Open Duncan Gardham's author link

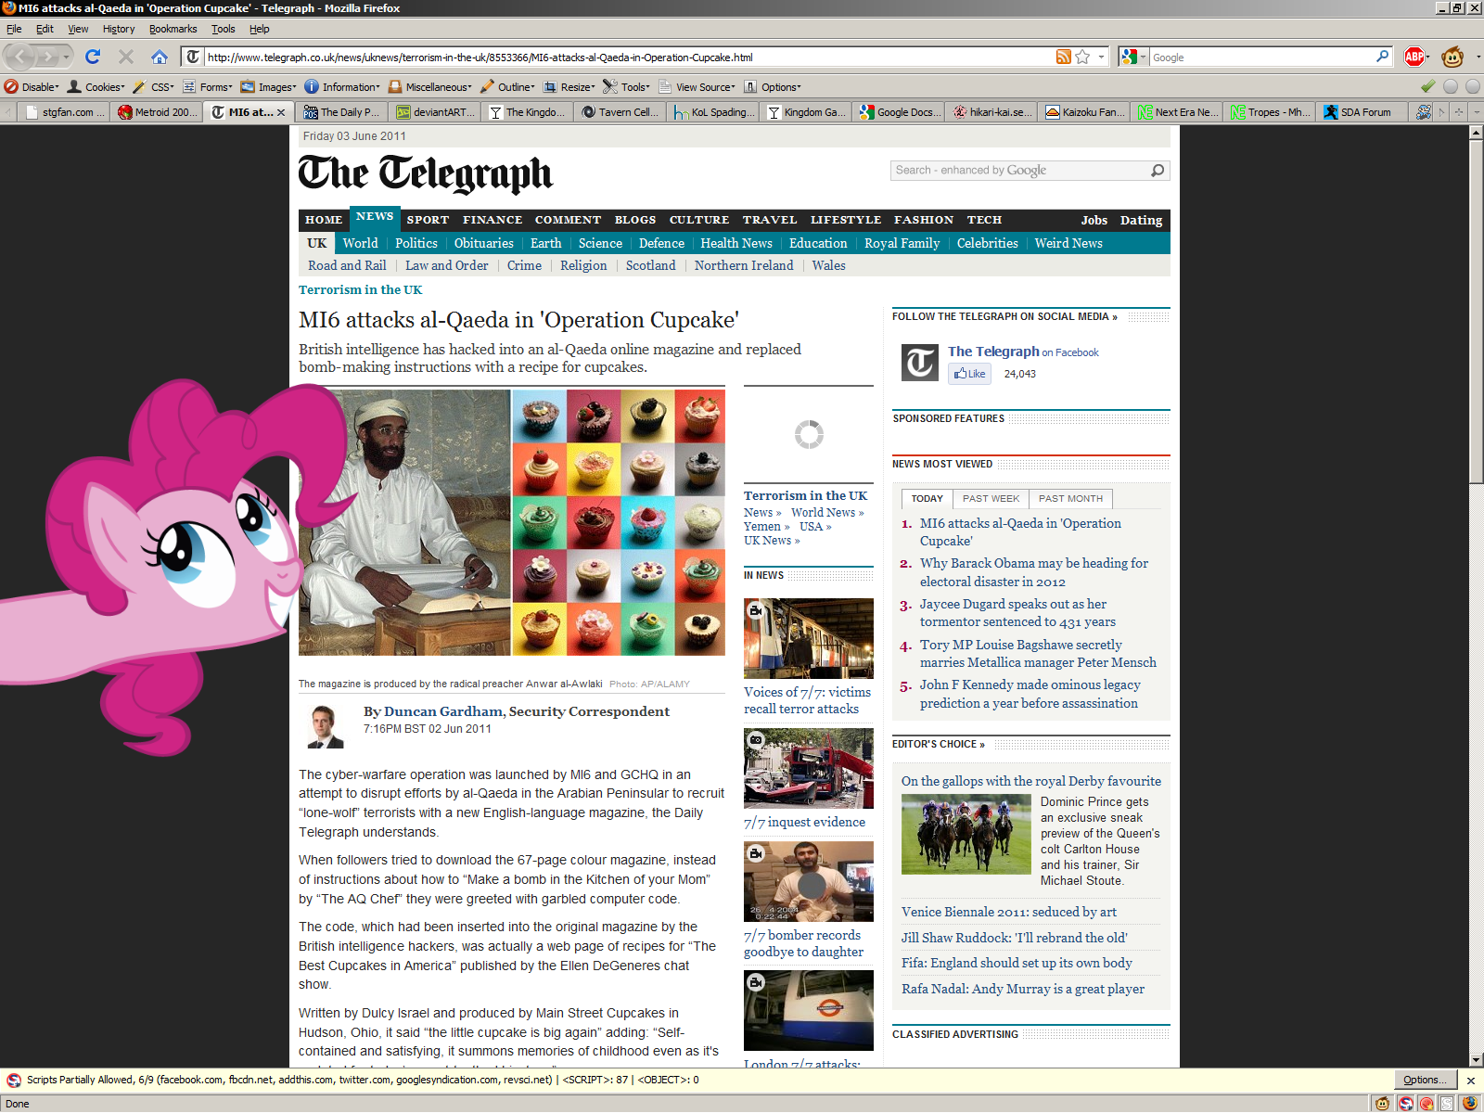(443, 711)
